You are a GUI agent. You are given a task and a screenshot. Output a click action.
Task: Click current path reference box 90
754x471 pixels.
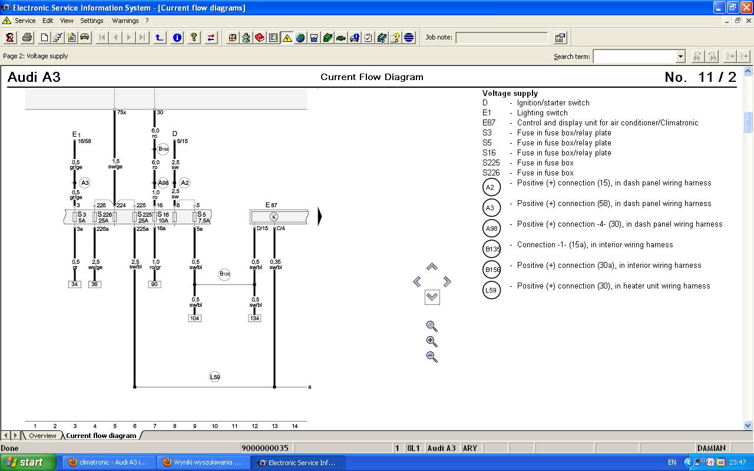coord(155,284)
